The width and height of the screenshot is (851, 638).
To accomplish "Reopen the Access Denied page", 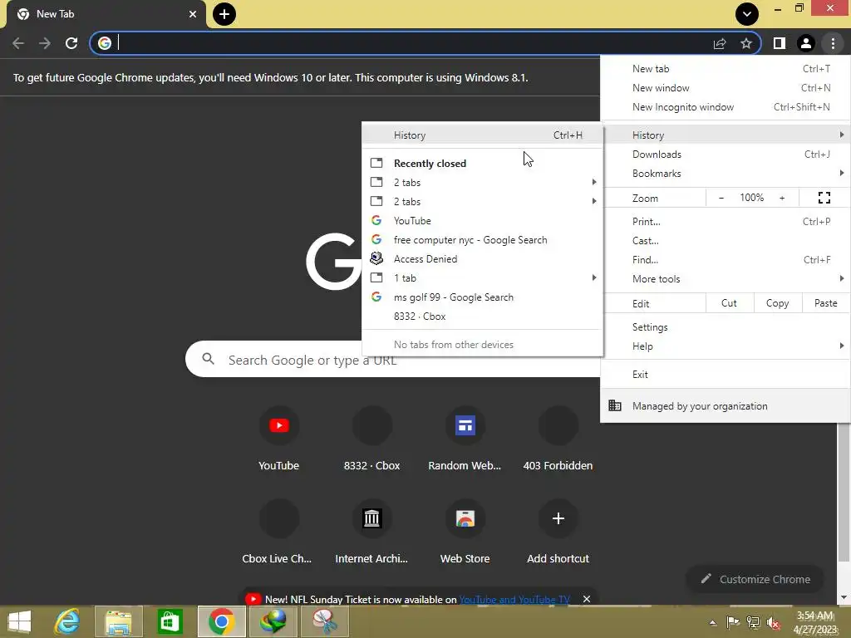I will click(482, 259).
